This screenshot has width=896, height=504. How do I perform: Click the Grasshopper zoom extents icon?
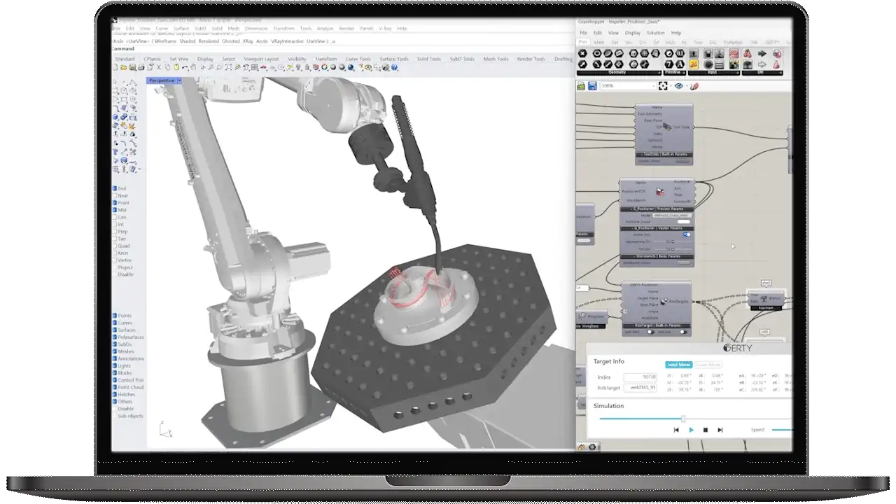[x=664, y=85]
